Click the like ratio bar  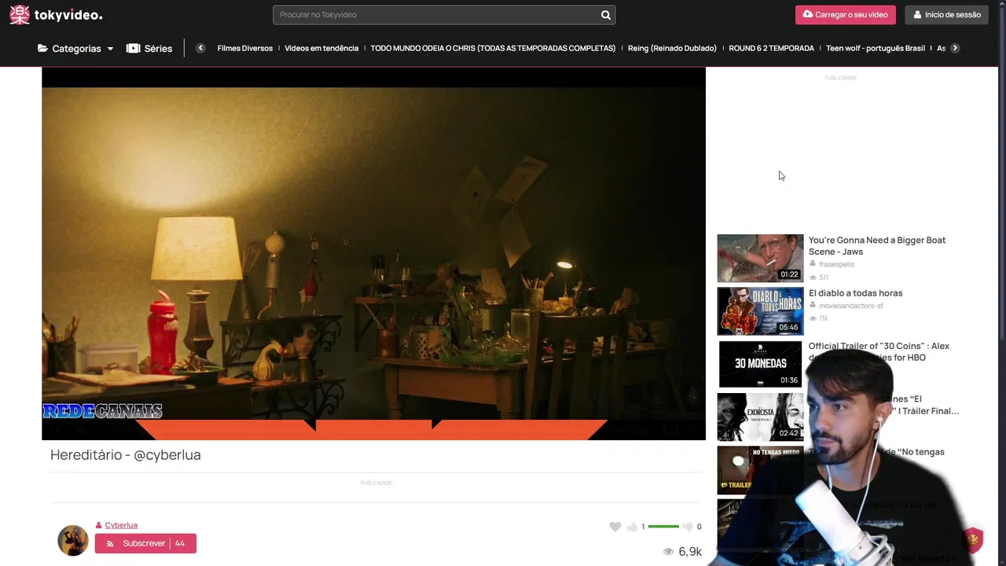click(663, 527)
